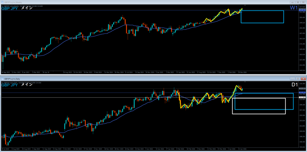Maximize the GBPJPY Daily chart window
The width and height of the screenshot is (307, 152).
pyautogui.click(x=298, y=79)
